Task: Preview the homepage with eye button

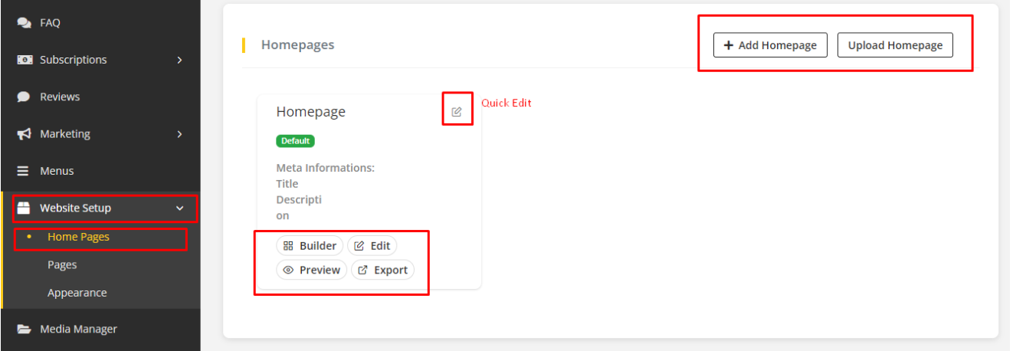Action: point(311,270)
